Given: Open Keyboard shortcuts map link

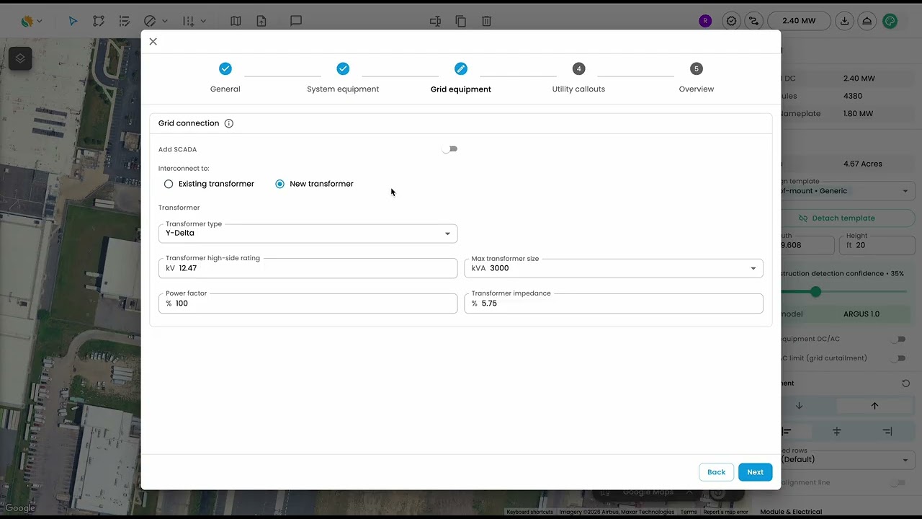Looking at the screenshot, I should (530, 513).
